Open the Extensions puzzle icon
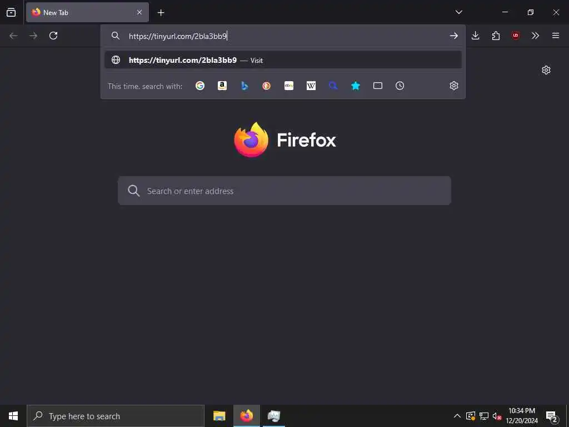This screenshot has width=569, height=427. point(496,36)
